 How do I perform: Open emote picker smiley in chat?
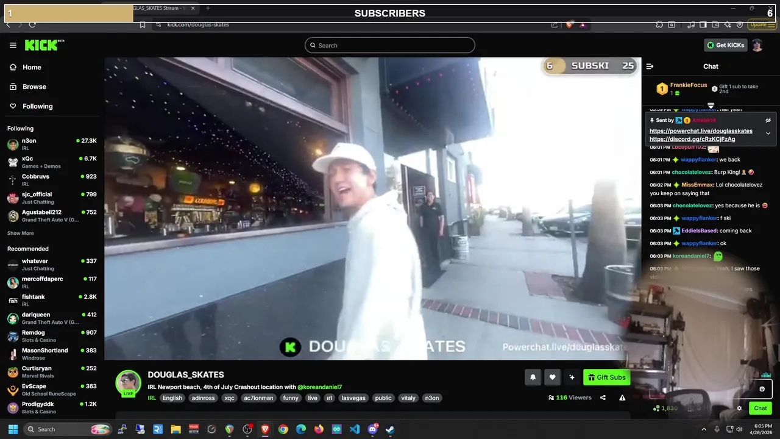coord(762,389)
